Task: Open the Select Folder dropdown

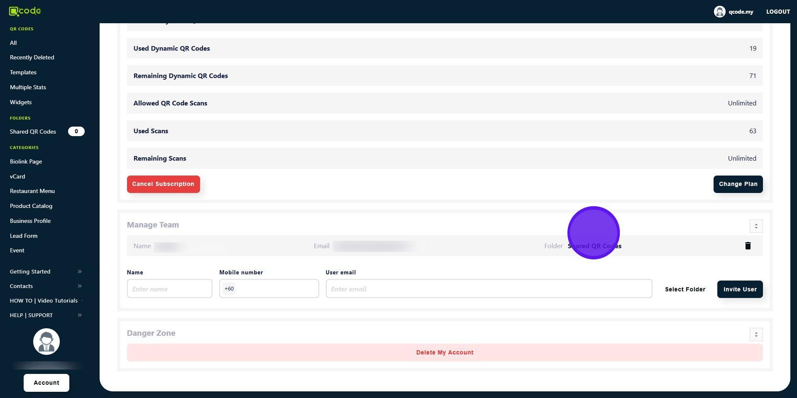Action: (x=685, y=289)
